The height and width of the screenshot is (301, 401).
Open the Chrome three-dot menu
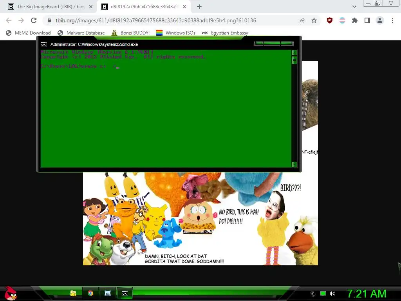point(392,20)
